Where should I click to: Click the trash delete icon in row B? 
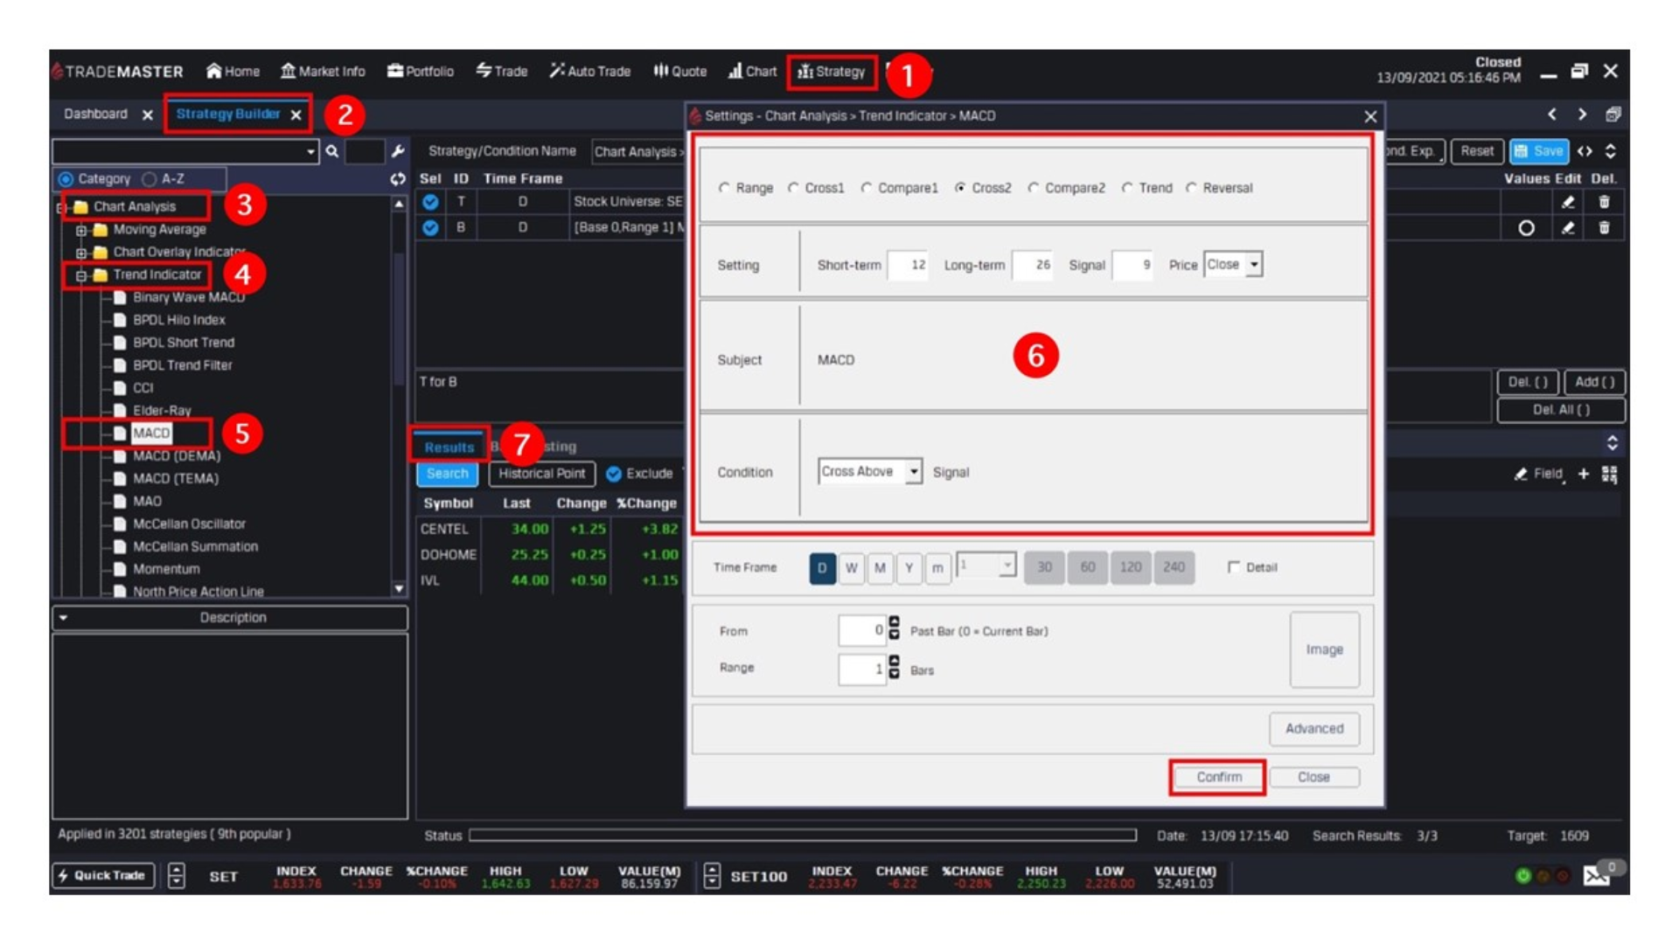click(1604, 228)
